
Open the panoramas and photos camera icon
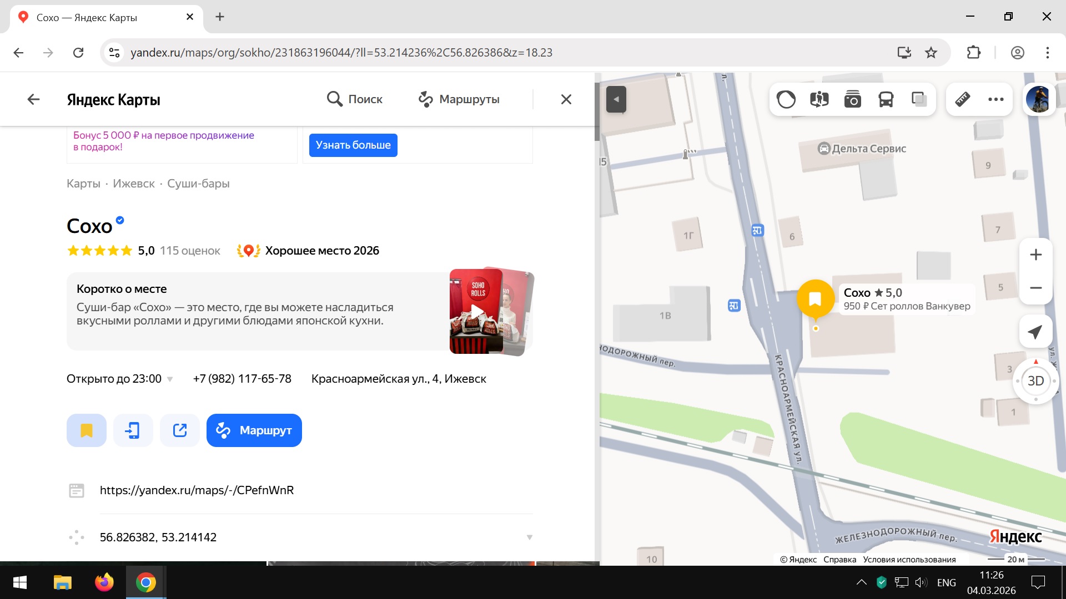point(852,100)
